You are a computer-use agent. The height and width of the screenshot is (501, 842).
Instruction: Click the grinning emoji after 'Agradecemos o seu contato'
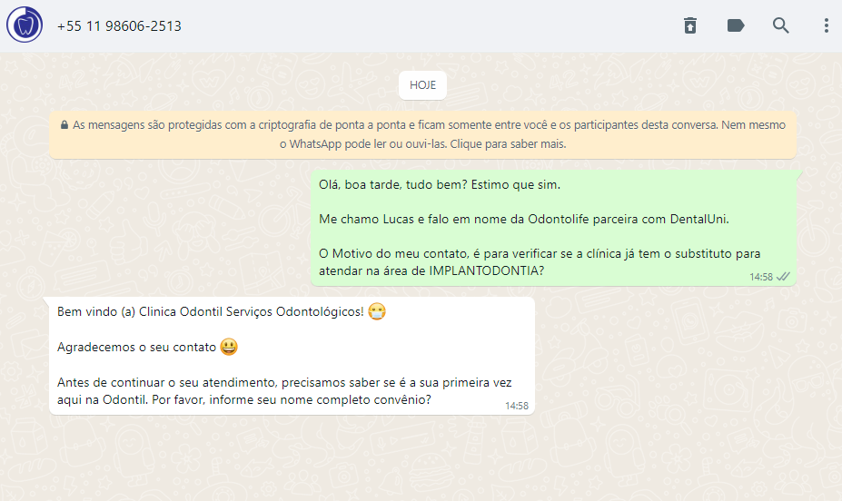tap(229, 347)
